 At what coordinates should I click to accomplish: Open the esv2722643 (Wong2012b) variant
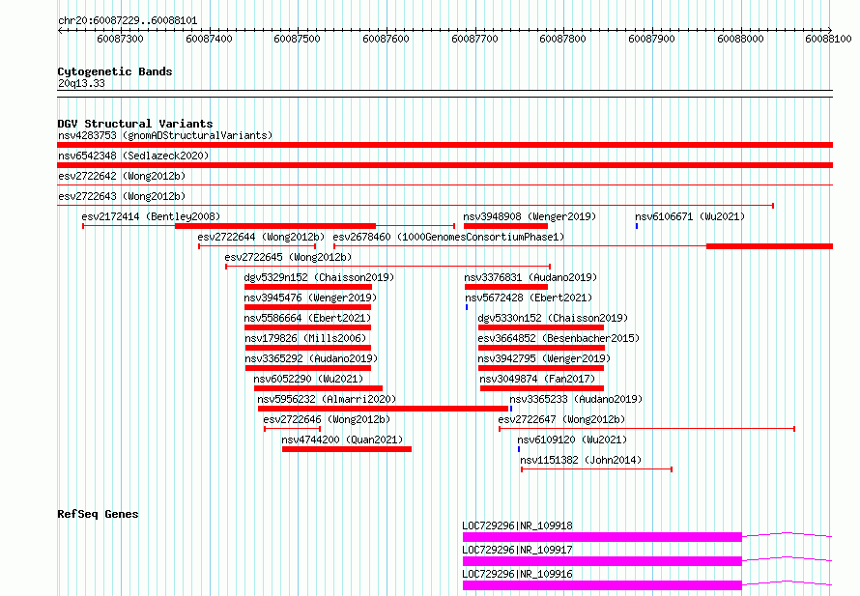point(122,196)
